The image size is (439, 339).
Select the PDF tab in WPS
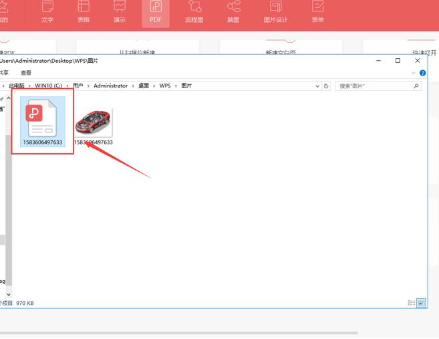156,13
